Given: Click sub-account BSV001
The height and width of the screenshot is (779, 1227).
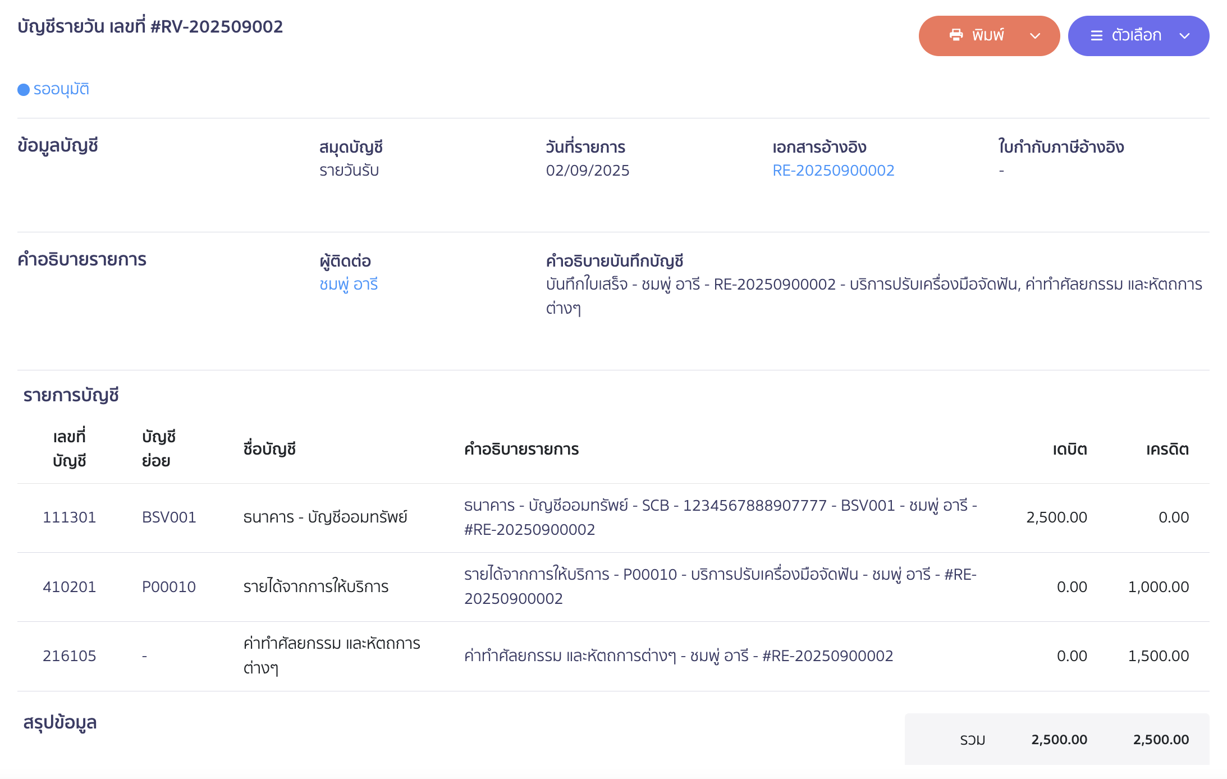Looking at the screenshot, I should [x=169, y=517].
